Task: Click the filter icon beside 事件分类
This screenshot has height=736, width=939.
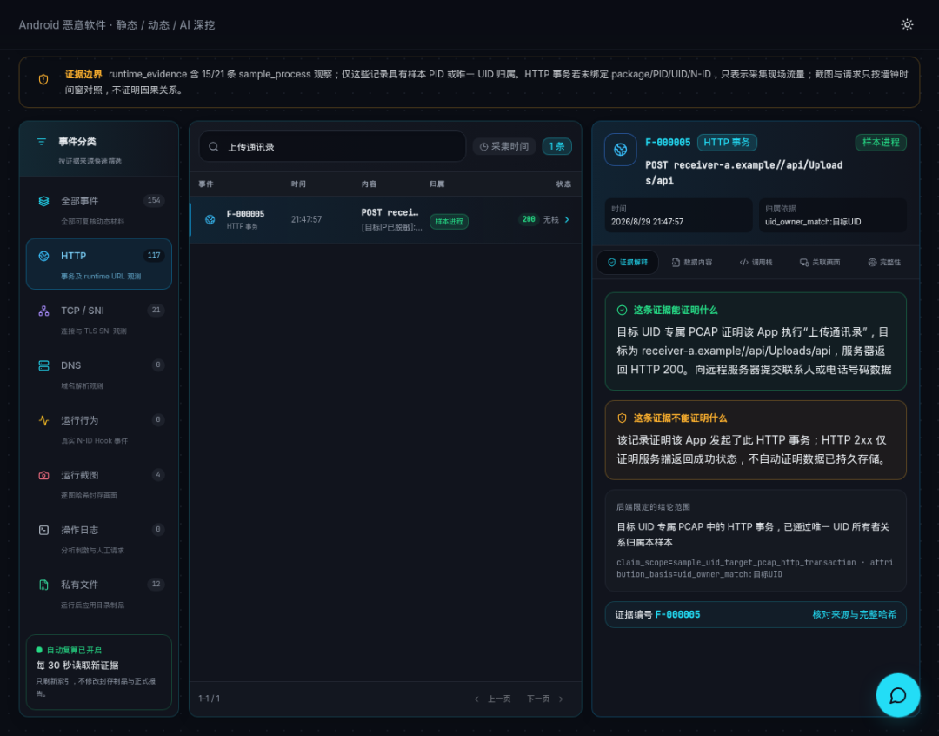Action: pos(42,142)
